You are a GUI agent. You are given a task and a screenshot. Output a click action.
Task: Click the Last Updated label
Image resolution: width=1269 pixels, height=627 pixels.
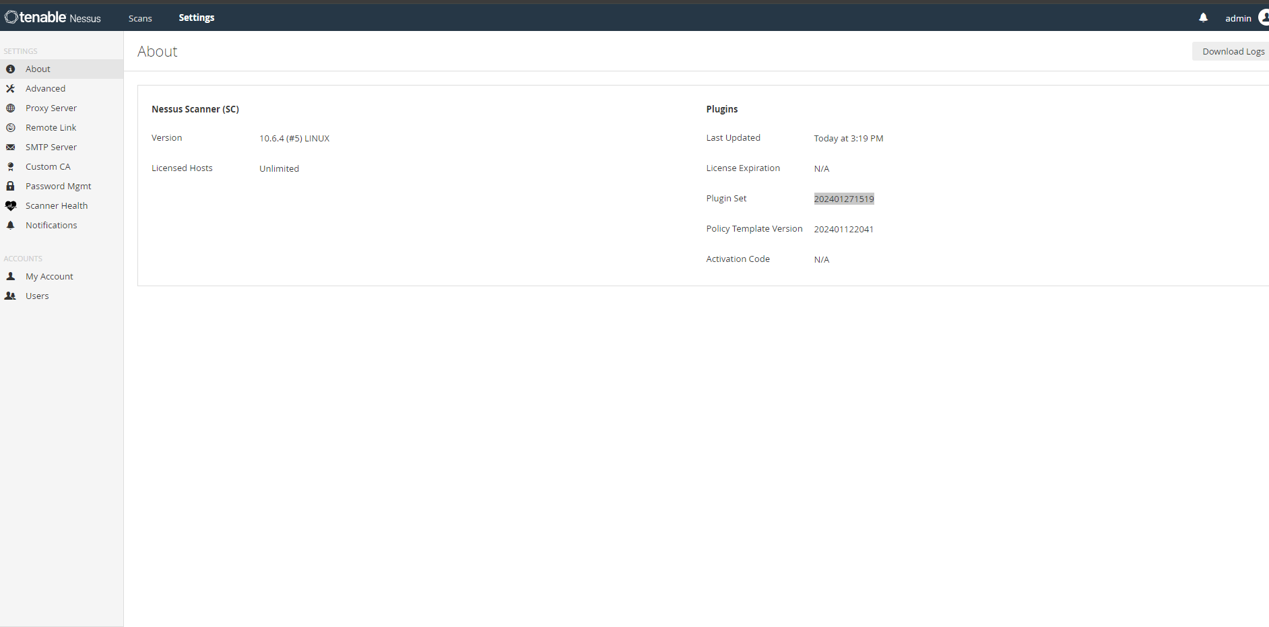(x=733, y=137)
